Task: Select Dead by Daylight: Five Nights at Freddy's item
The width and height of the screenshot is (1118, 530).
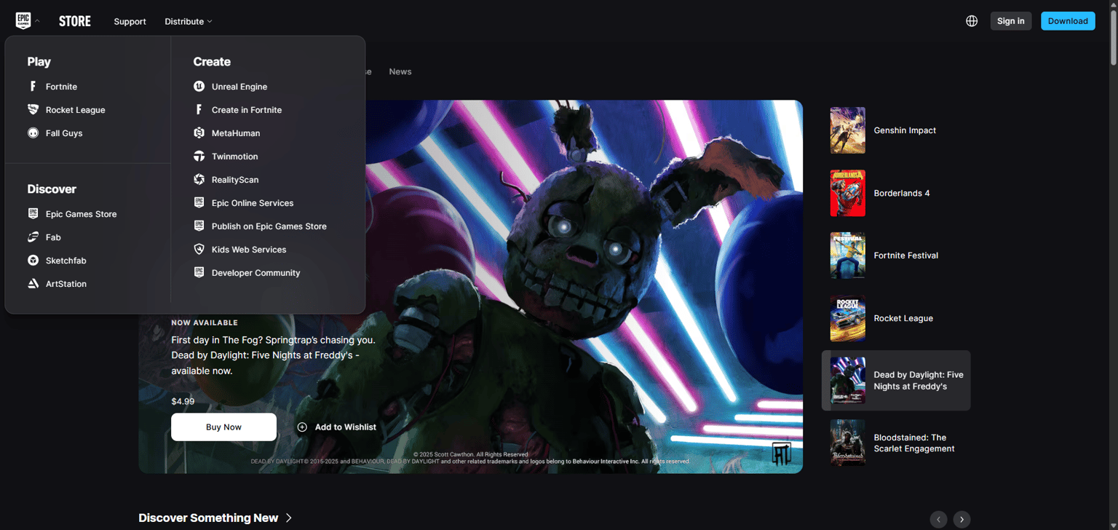Action: point(896,381)
